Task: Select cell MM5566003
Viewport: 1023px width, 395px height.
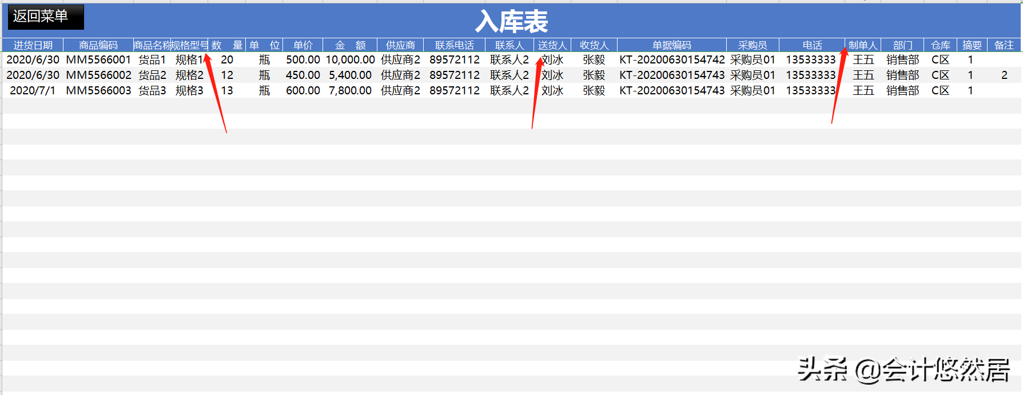Action: click(98, 90)
